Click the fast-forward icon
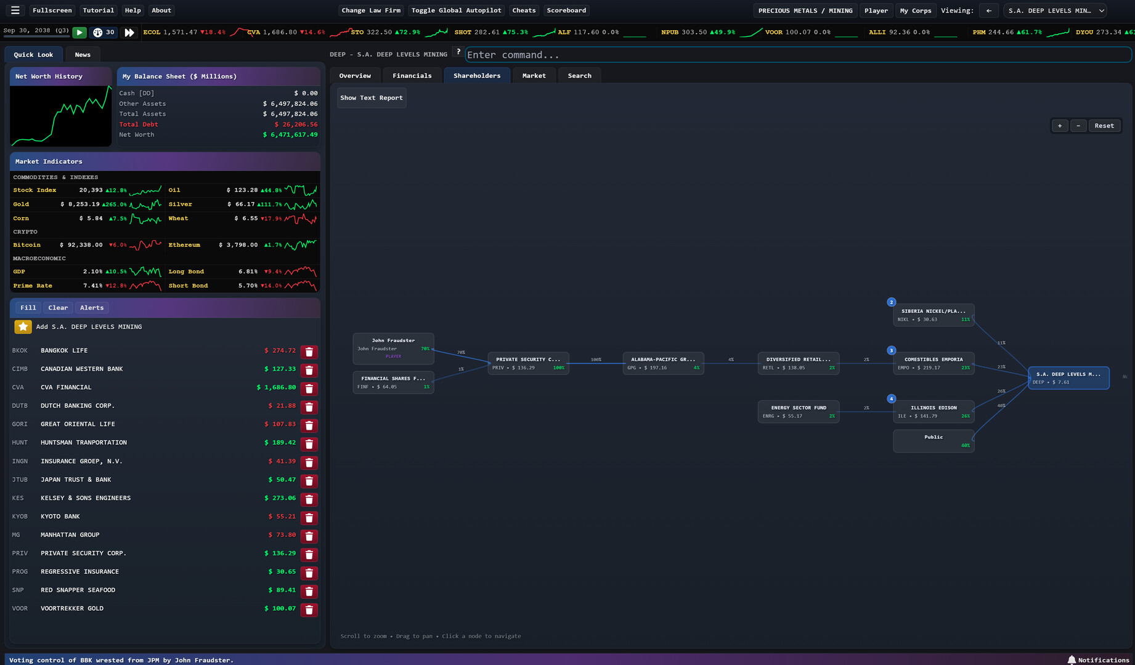The image size is (1135, 665). pos(129,33)
